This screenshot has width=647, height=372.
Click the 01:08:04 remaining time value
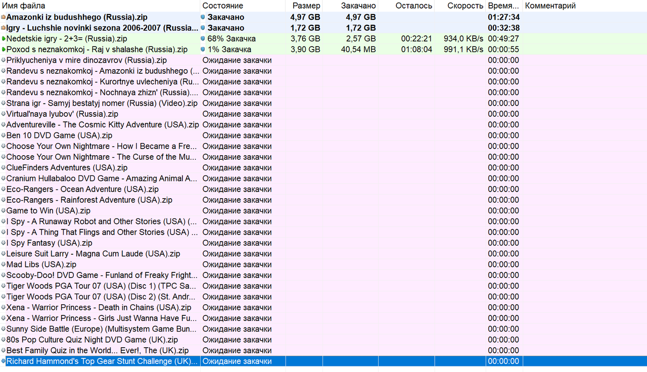tap(417, 50)
